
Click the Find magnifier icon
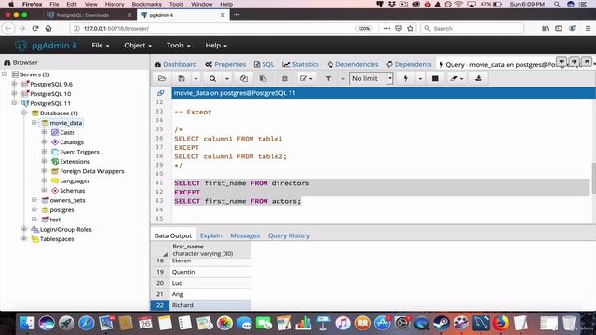pyautogui.click(x=212, y=78)
